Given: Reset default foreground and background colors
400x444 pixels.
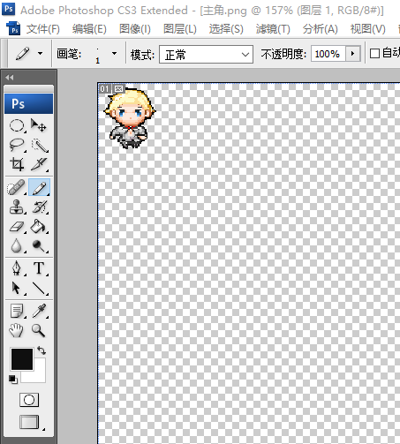Looking at the screenshot, I should (12, 380).
